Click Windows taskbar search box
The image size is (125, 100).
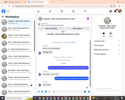point(19,98)
